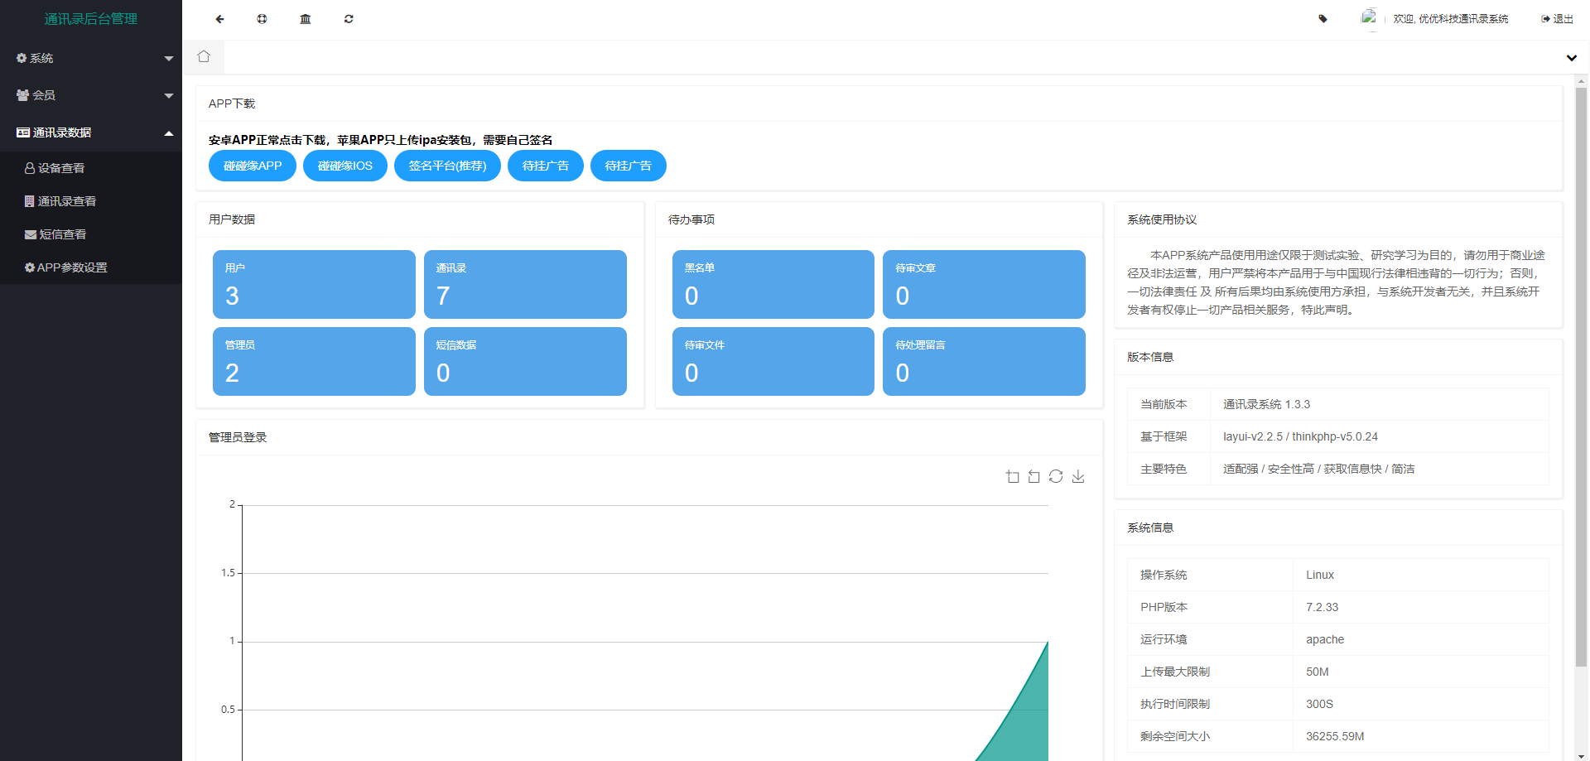Collapse the 通讯录数据 sidebar section
Image resolution: width=1590 pixels, height=761 pixels.
click(x=91, y=132)
